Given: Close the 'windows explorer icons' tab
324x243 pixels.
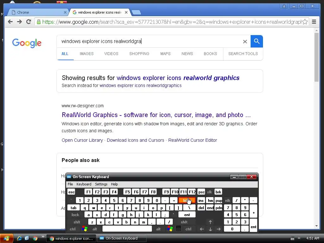Looking at the screenshot, I should tap(126, 12).
